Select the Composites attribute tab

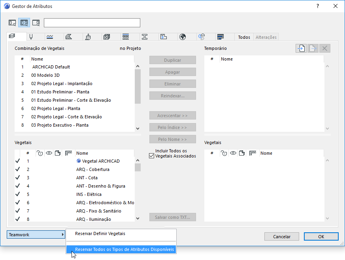[x=126, y=37]
